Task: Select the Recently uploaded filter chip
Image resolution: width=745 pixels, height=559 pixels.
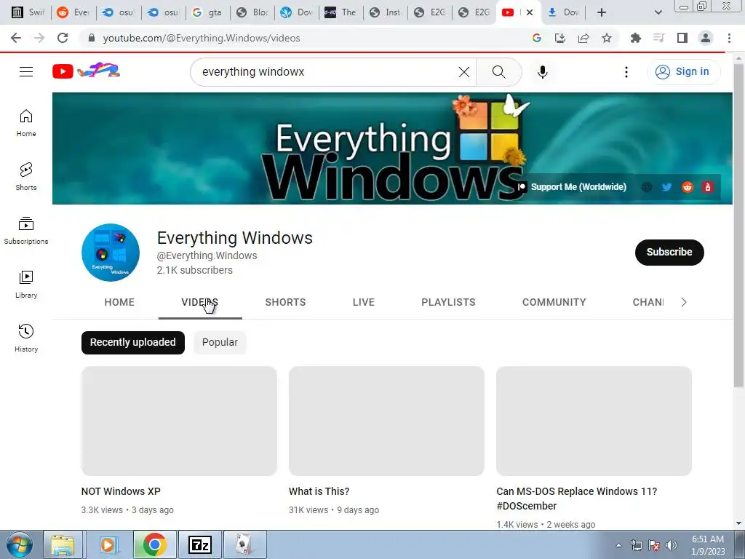Action: [x=133, y=343]
